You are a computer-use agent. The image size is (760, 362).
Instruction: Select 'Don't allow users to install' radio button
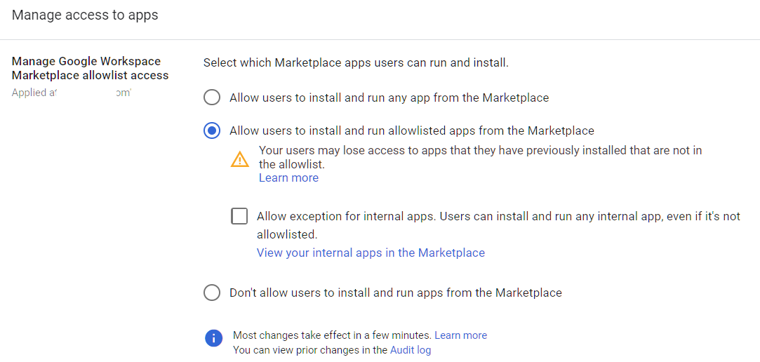[x=212, y=293]
